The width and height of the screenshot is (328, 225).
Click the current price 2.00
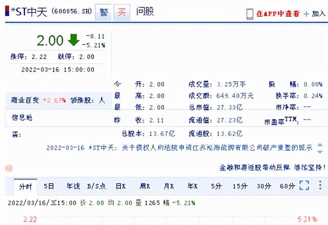[x=50, y=40]
